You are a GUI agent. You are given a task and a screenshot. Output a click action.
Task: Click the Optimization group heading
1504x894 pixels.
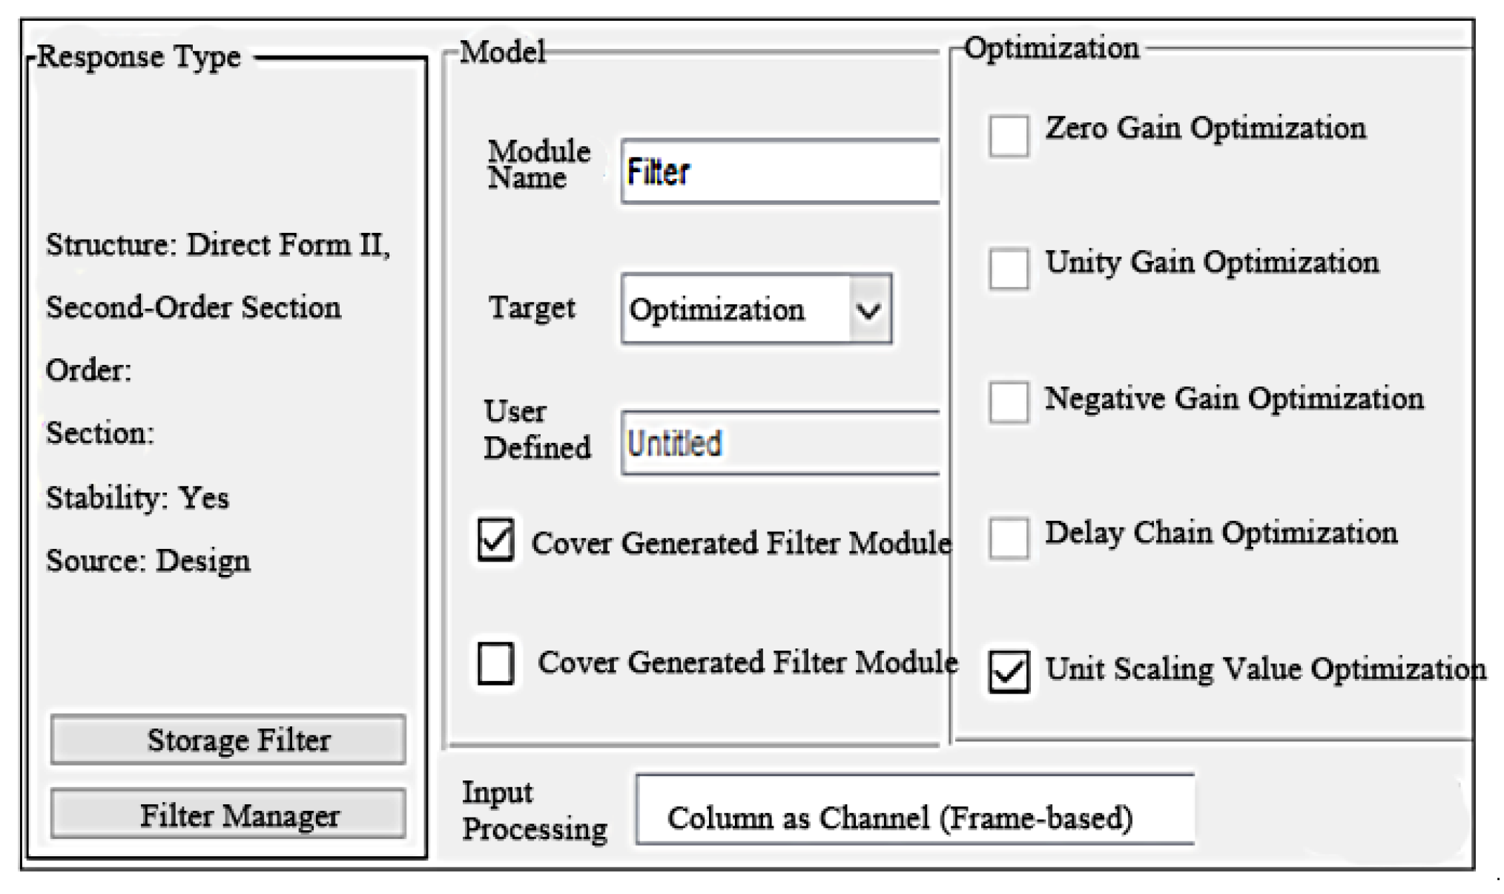coord(1051,48)
